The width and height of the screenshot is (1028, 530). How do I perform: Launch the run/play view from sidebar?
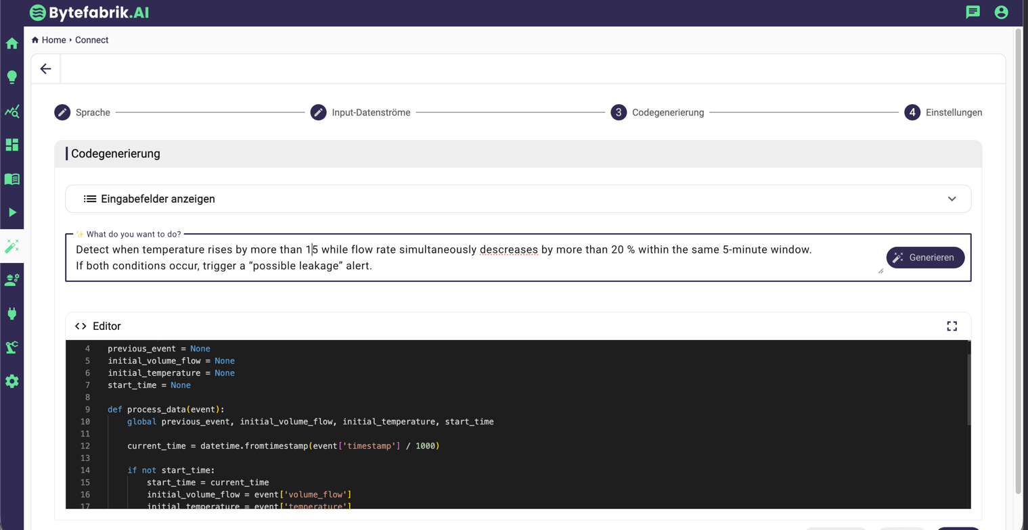[x=12, y=212]
